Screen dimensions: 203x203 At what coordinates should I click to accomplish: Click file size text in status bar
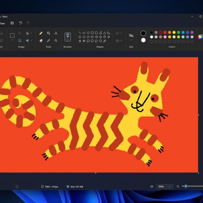click(77, 187)
